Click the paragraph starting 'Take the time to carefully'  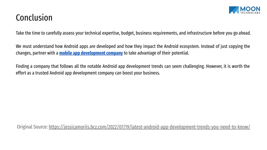pos(133,33)
